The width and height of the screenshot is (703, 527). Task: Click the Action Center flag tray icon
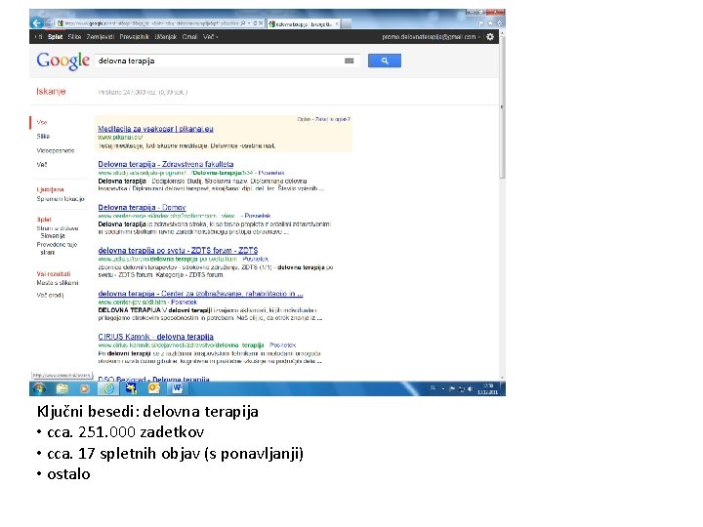[452, 388]
